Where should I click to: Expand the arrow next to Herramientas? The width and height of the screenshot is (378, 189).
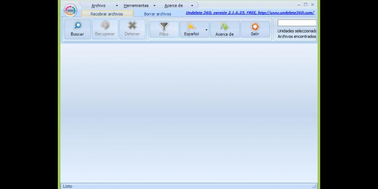tap(154, 6)
